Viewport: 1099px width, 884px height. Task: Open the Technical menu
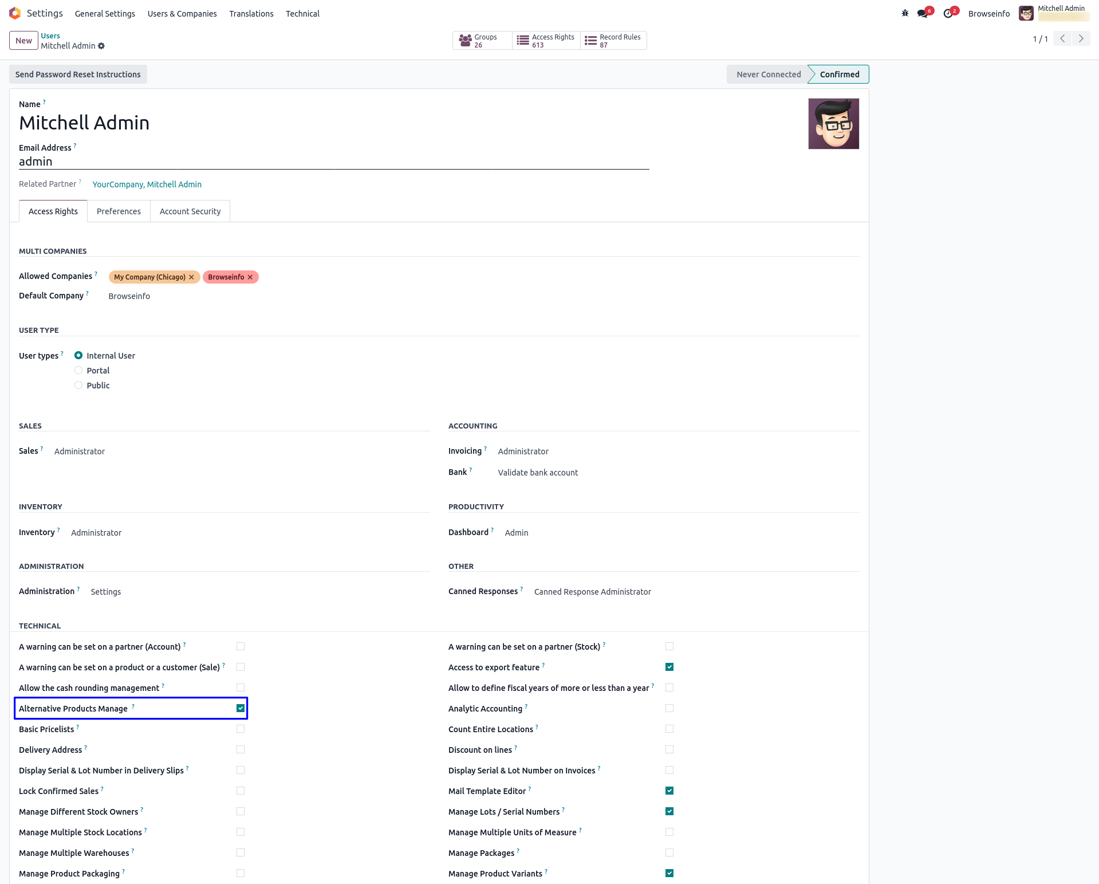coord(302,14)
